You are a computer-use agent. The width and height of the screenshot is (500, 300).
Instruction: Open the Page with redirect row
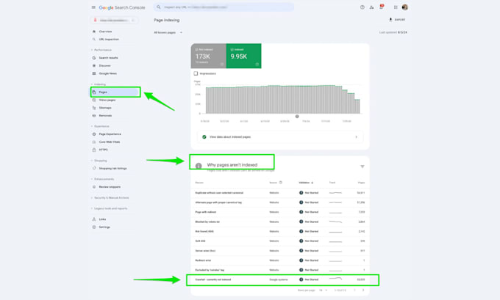pos(280,212)
